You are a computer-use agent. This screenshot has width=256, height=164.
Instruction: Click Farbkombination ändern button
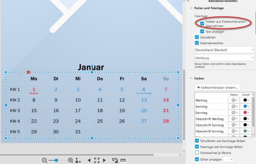click(218, 88)
